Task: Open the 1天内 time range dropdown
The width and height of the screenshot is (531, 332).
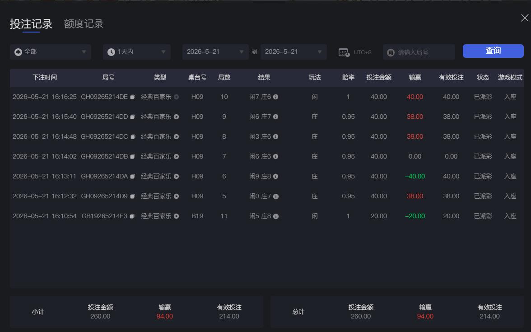Action: (x=136, y=52)
